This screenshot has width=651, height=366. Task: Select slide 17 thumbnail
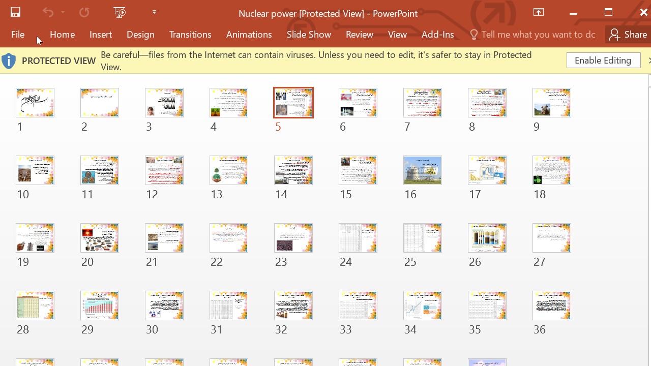click(x=487, y=170)
